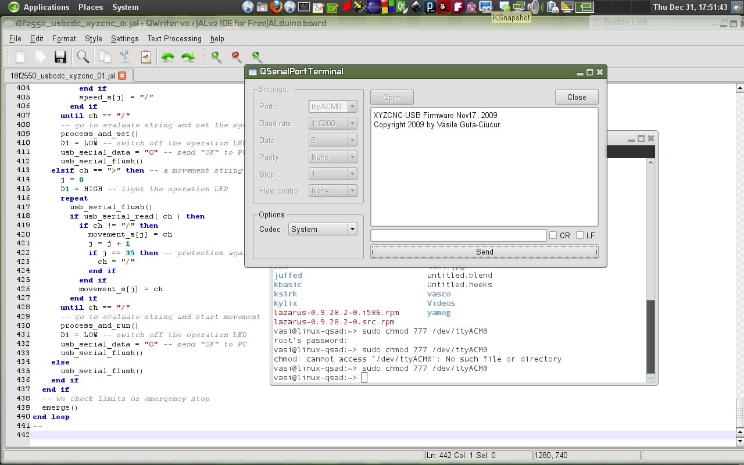Open the Settings menu
This screenshot has width=744, height=465.
pos(124,39)
